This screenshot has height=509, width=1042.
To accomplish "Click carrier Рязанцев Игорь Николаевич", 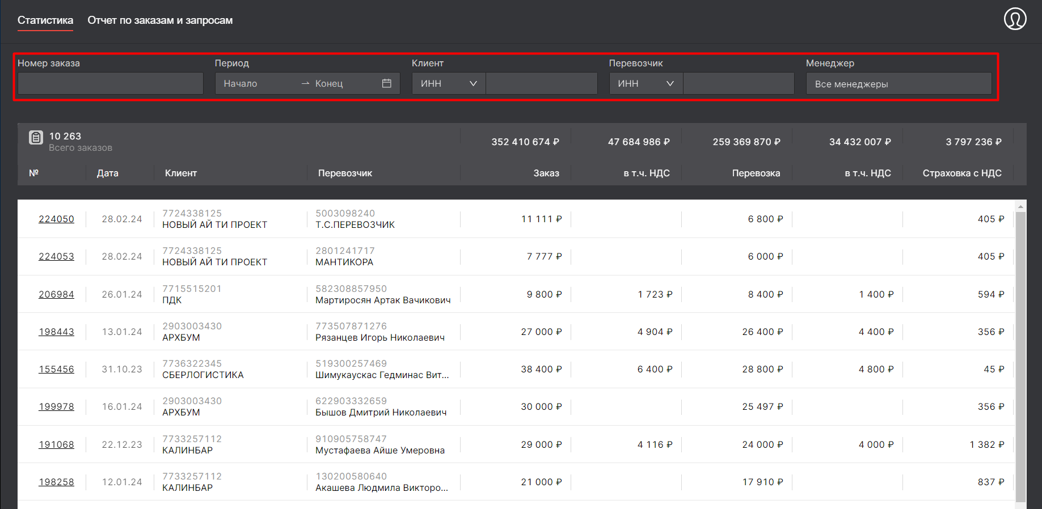I will (380, 337).
